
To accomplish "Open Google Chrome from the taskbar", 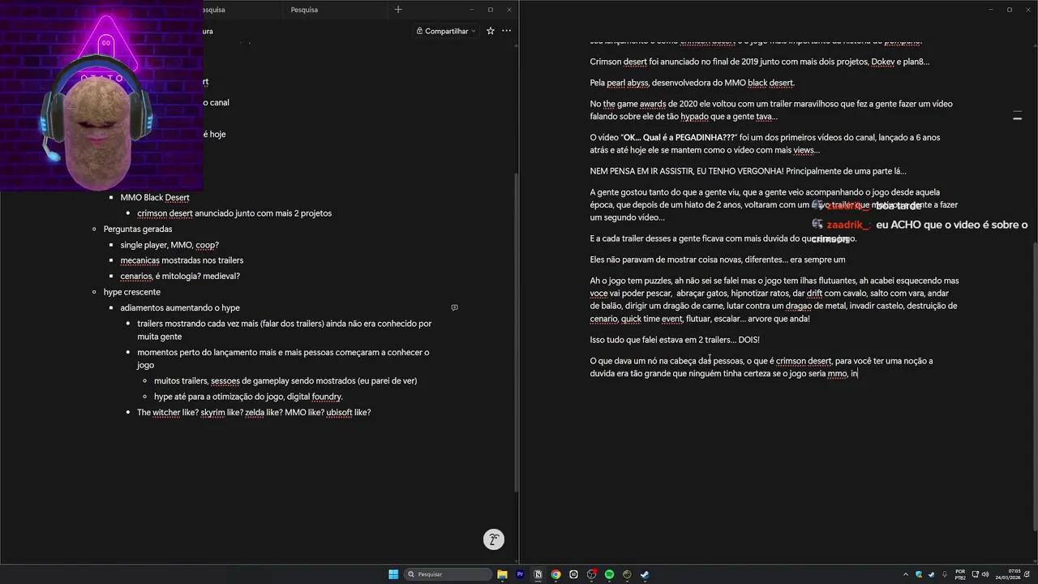I will (555, 574).
